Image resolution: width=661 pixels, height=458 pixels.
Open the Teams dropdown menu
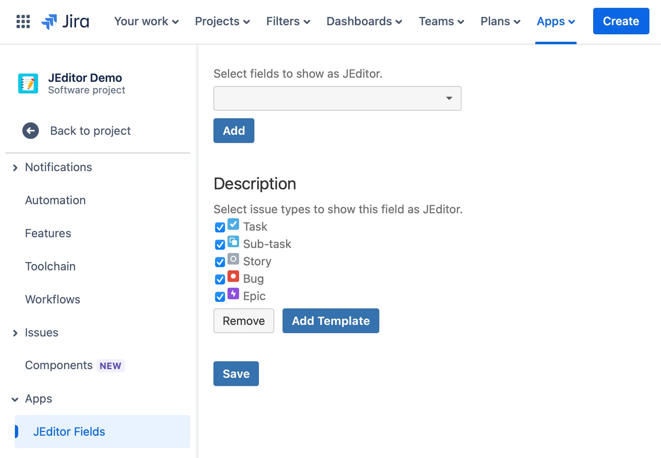(441, 21)
